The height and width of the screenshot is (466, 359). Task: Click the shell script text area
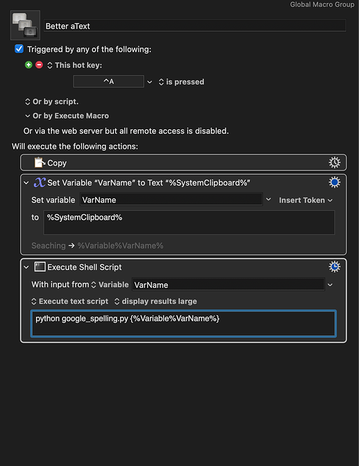(x=183, y=323)
